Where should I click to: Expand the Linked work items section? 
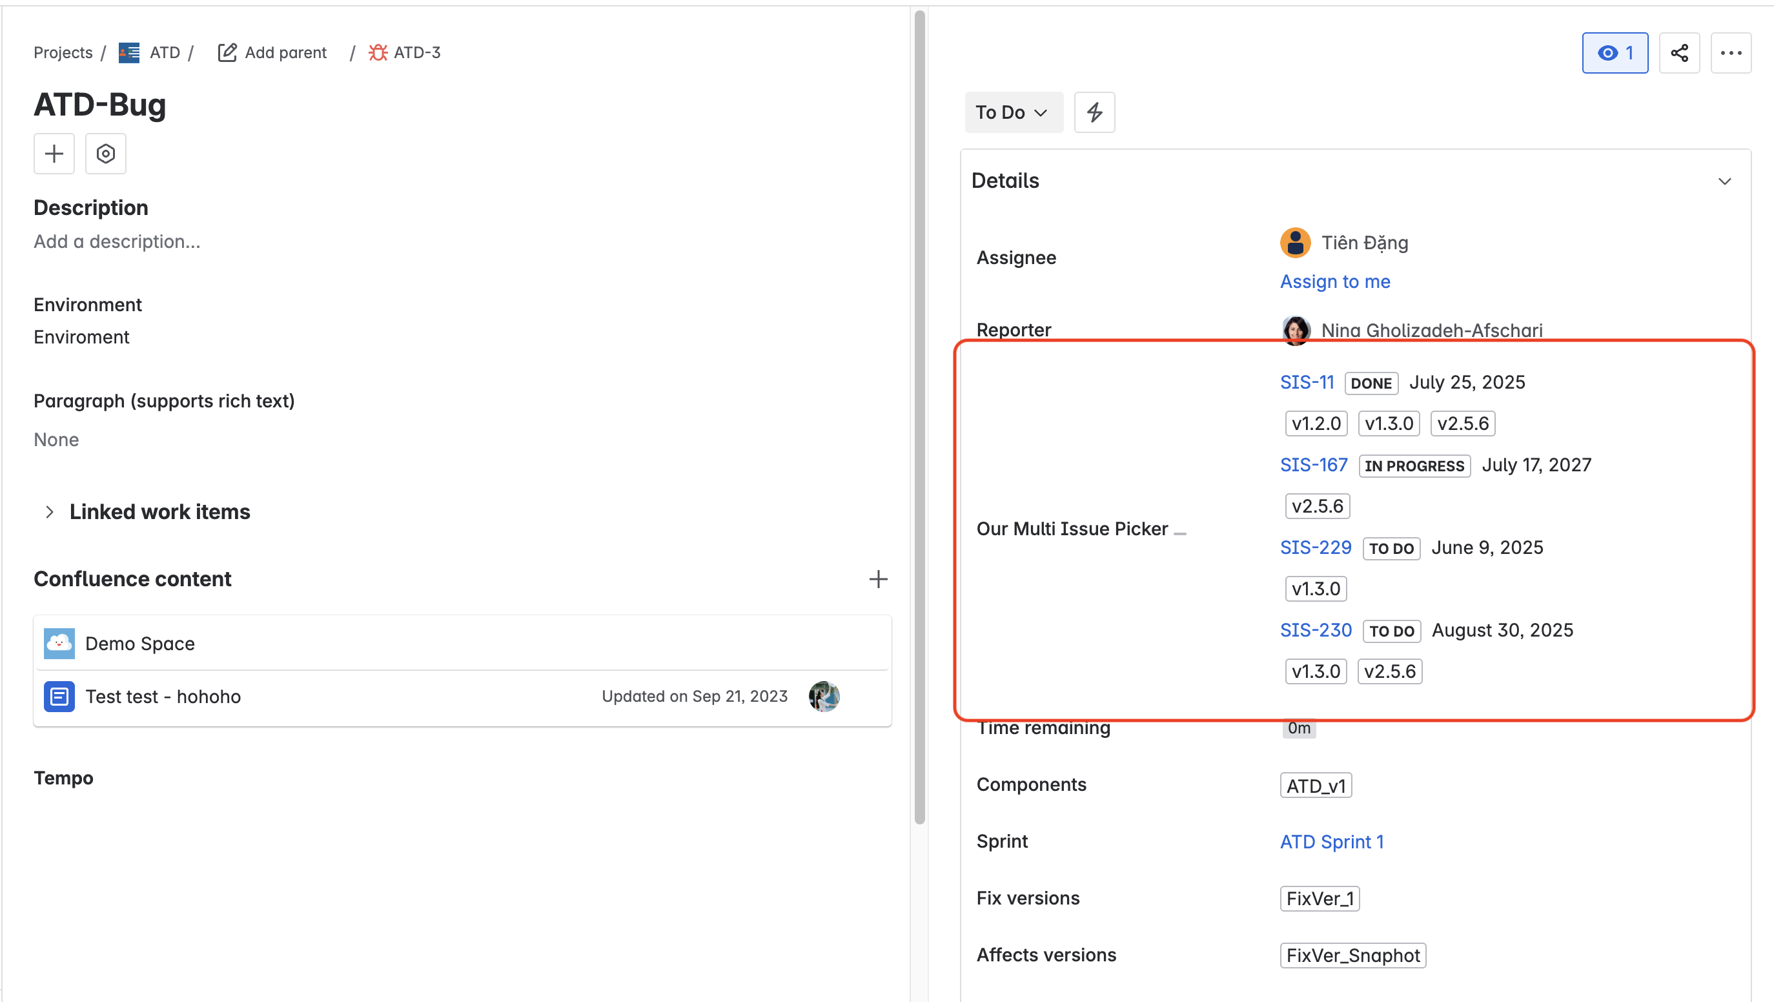coord(50,511)
